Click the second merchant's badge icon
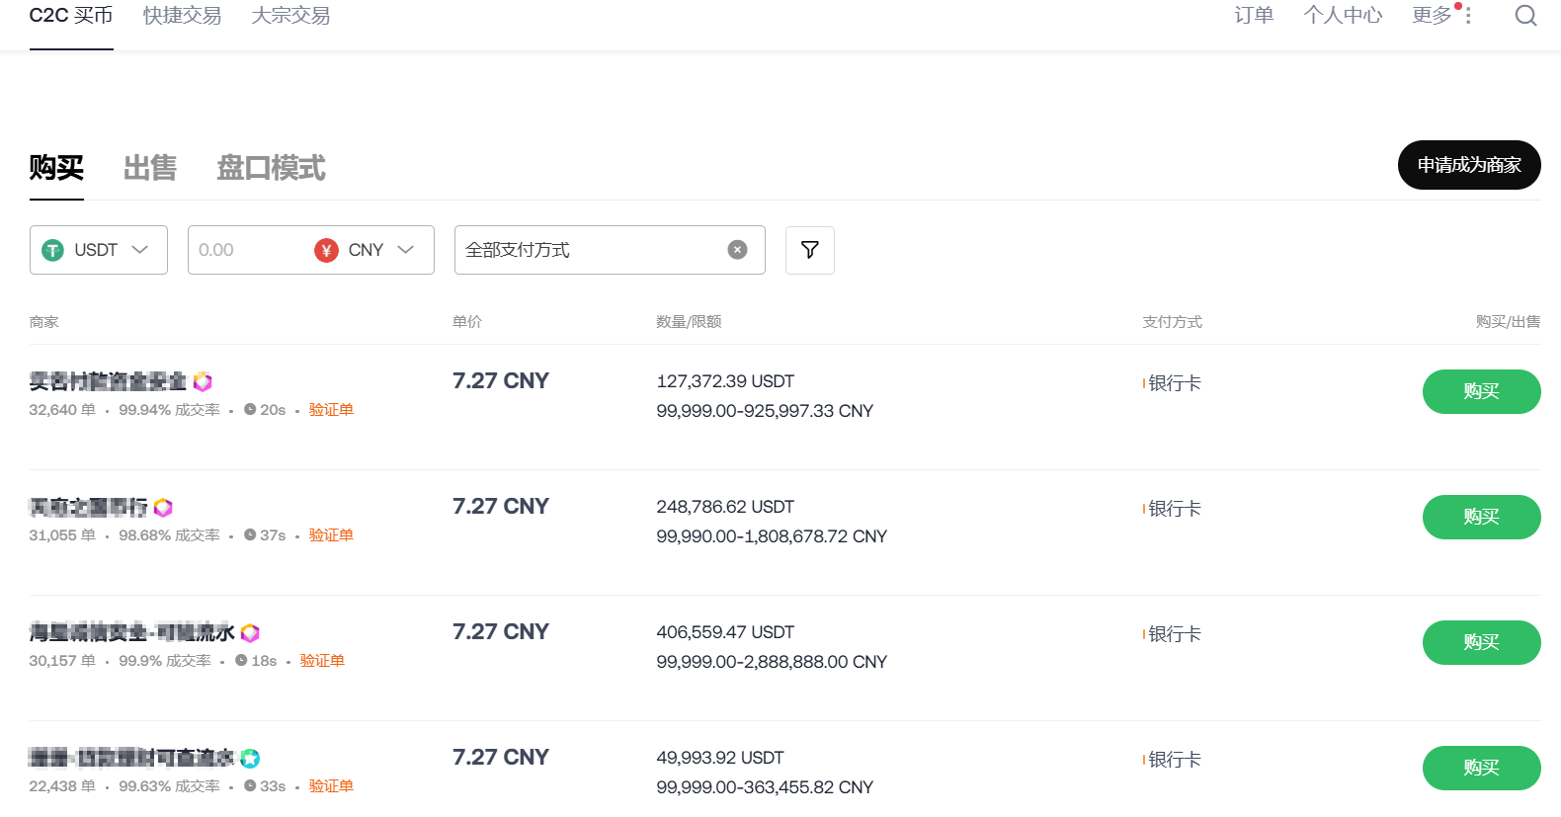The image size is (1561, 817). [164, 508]
